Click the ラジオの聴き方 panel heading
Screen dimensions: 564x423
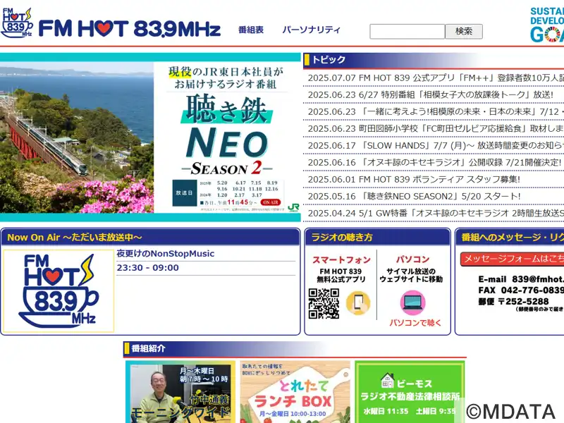[x=342, y=238]
